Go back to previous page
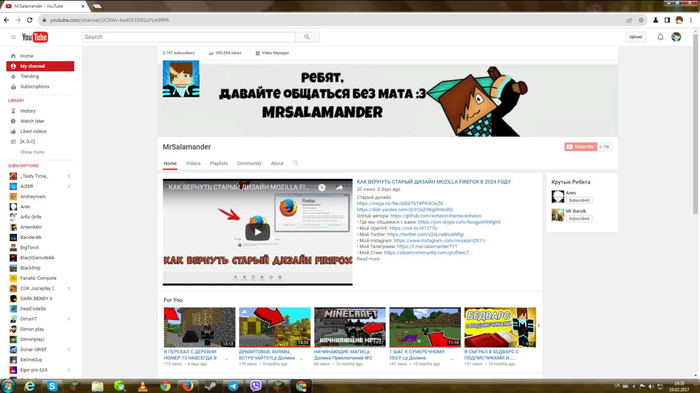 pos(7,20)
